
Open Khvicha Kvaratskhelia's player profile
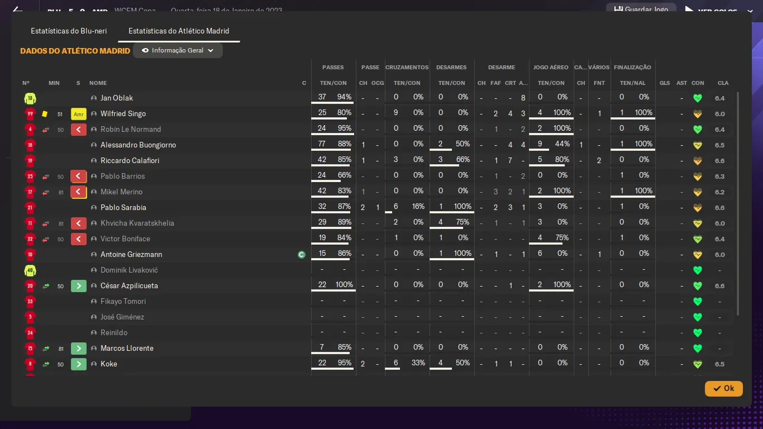(137, 223)
